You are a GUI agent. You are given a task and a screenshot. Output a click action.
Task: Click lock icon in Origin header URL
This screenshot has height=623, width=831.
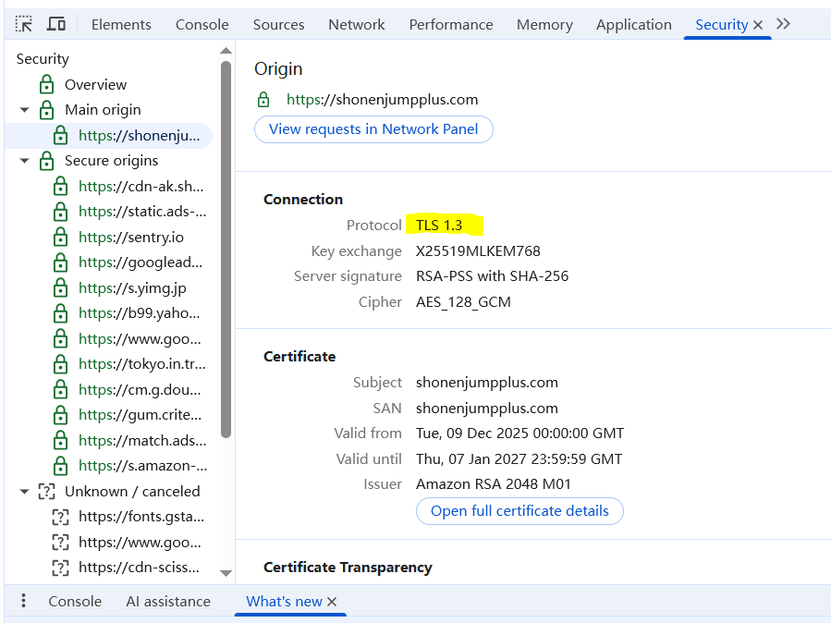coord(263,100)
